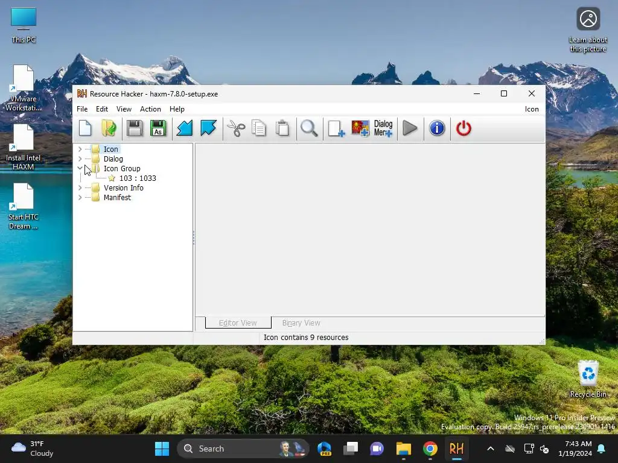Open the View menu
This screenshot has height=463, width=618.
pos(124,109)
